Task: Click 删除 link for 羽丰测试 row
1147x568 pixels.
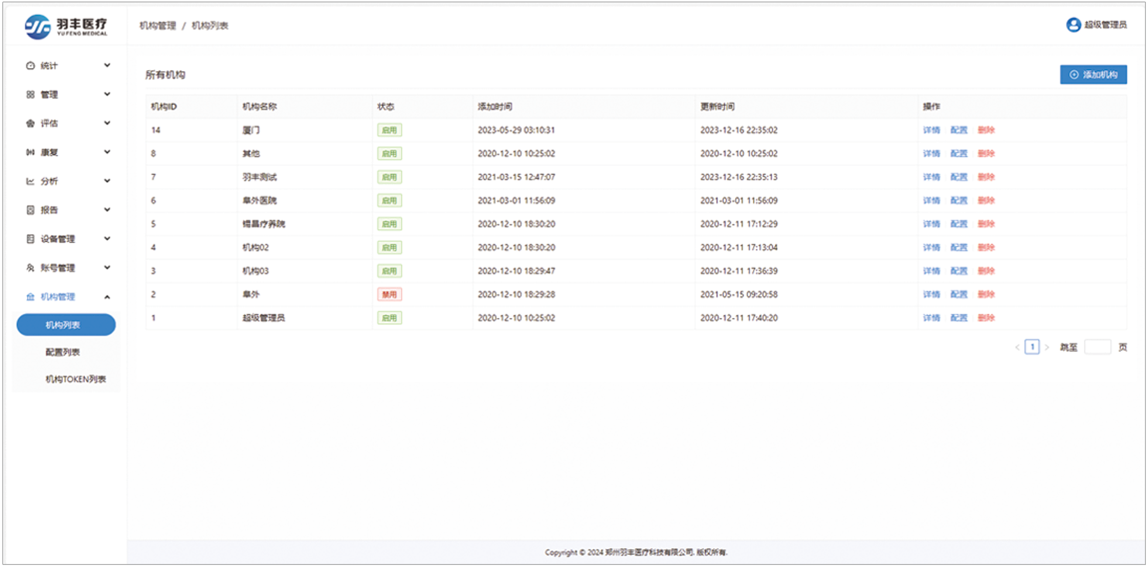Action: (x=986, y=177)
